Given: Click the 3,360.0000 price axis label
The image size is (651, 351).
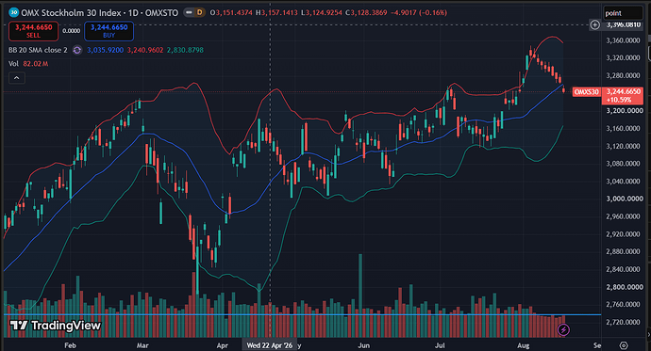Looking at the screenshot, I should coord(623,40).
